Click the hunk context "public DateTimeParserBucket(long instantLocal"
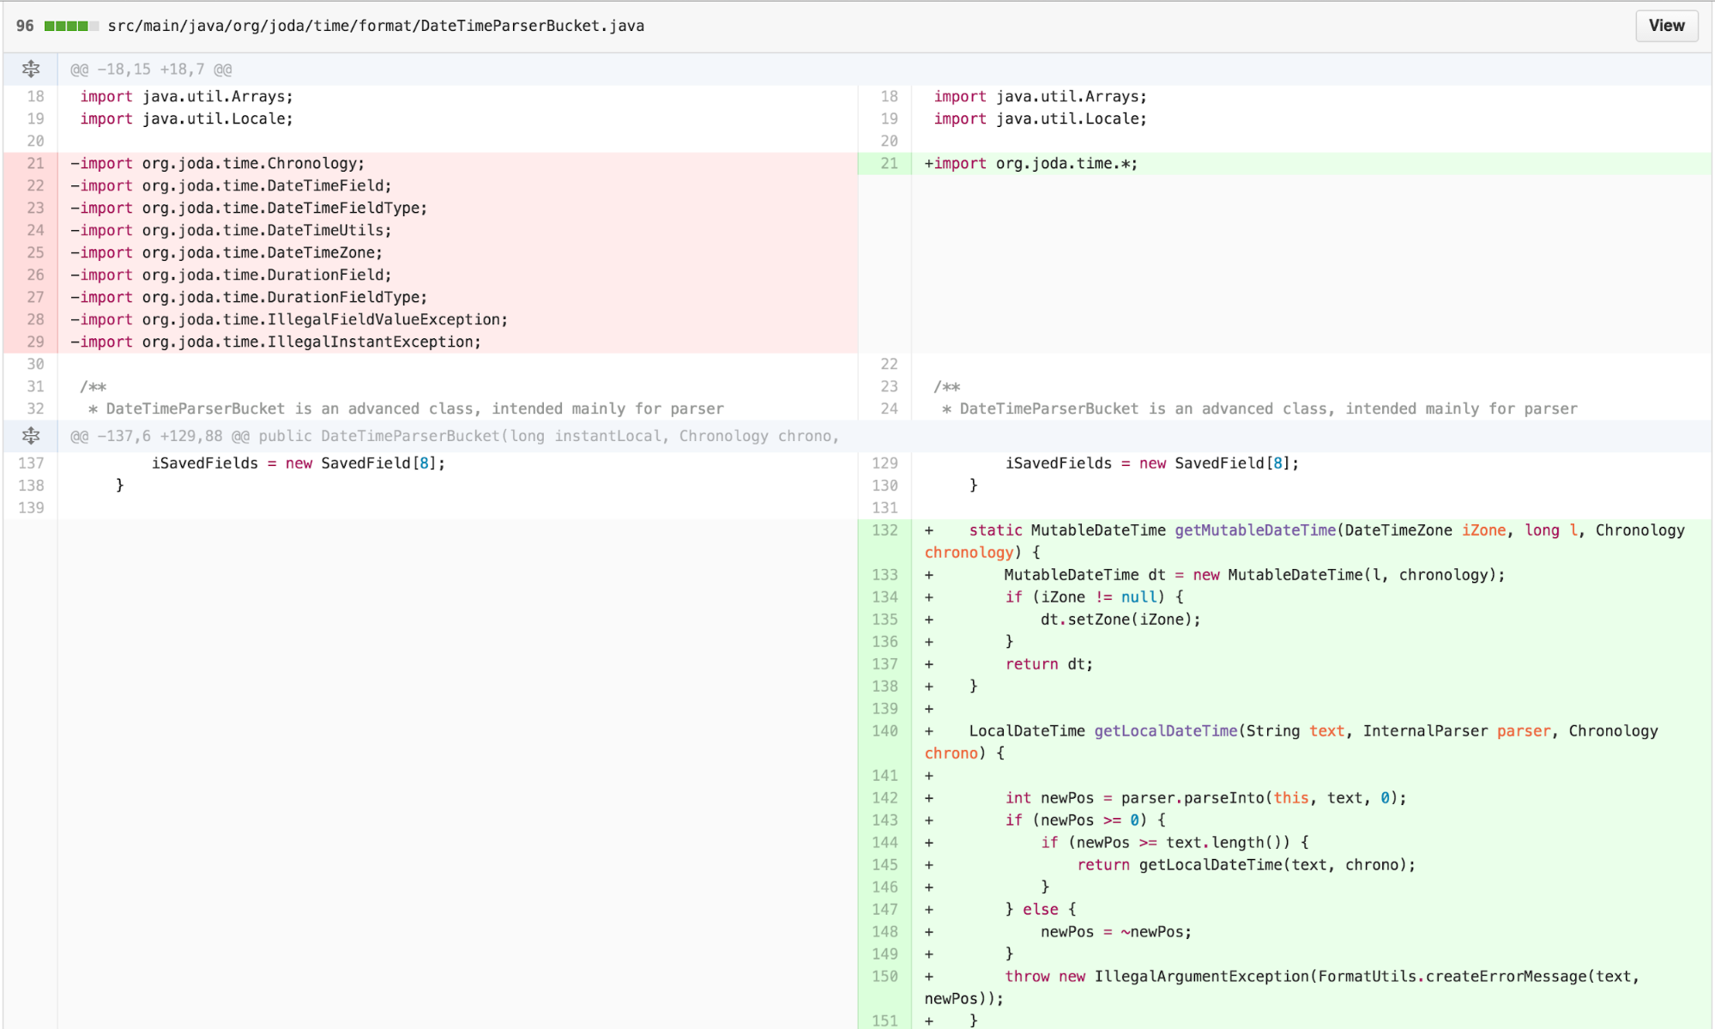1715x1029 pixels. [462, 436]
